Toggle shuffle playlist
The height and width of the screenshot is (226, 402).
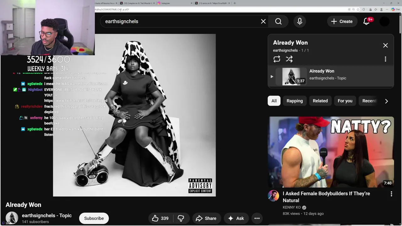pos(289,59)
